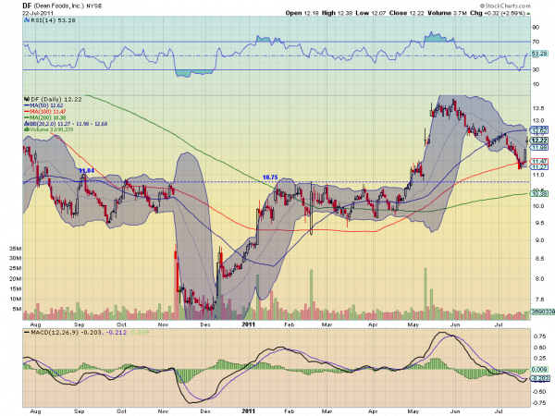Click the 25M volume axis label
The width and height of the screenshot is (555, 416).
pyautogui.click(x=15, y=268)
